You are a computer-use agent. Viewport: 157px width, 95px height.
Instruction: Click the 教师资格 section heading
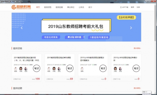click(x=18, y=48)
